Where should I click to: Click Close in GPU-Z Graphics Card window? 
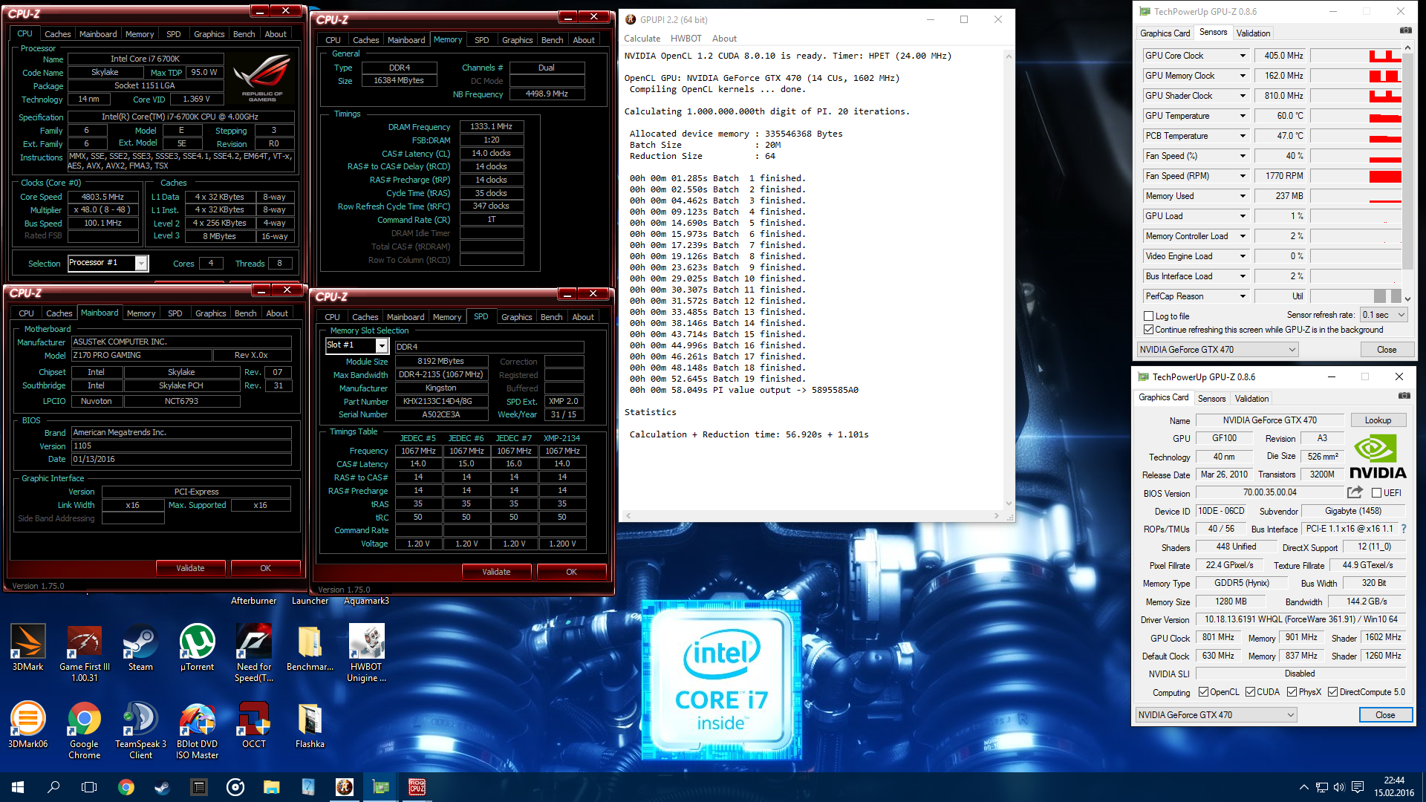(x=1385, y=715)
